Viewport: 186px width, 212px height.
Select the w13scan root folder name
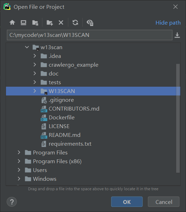[x=51, y=47]
